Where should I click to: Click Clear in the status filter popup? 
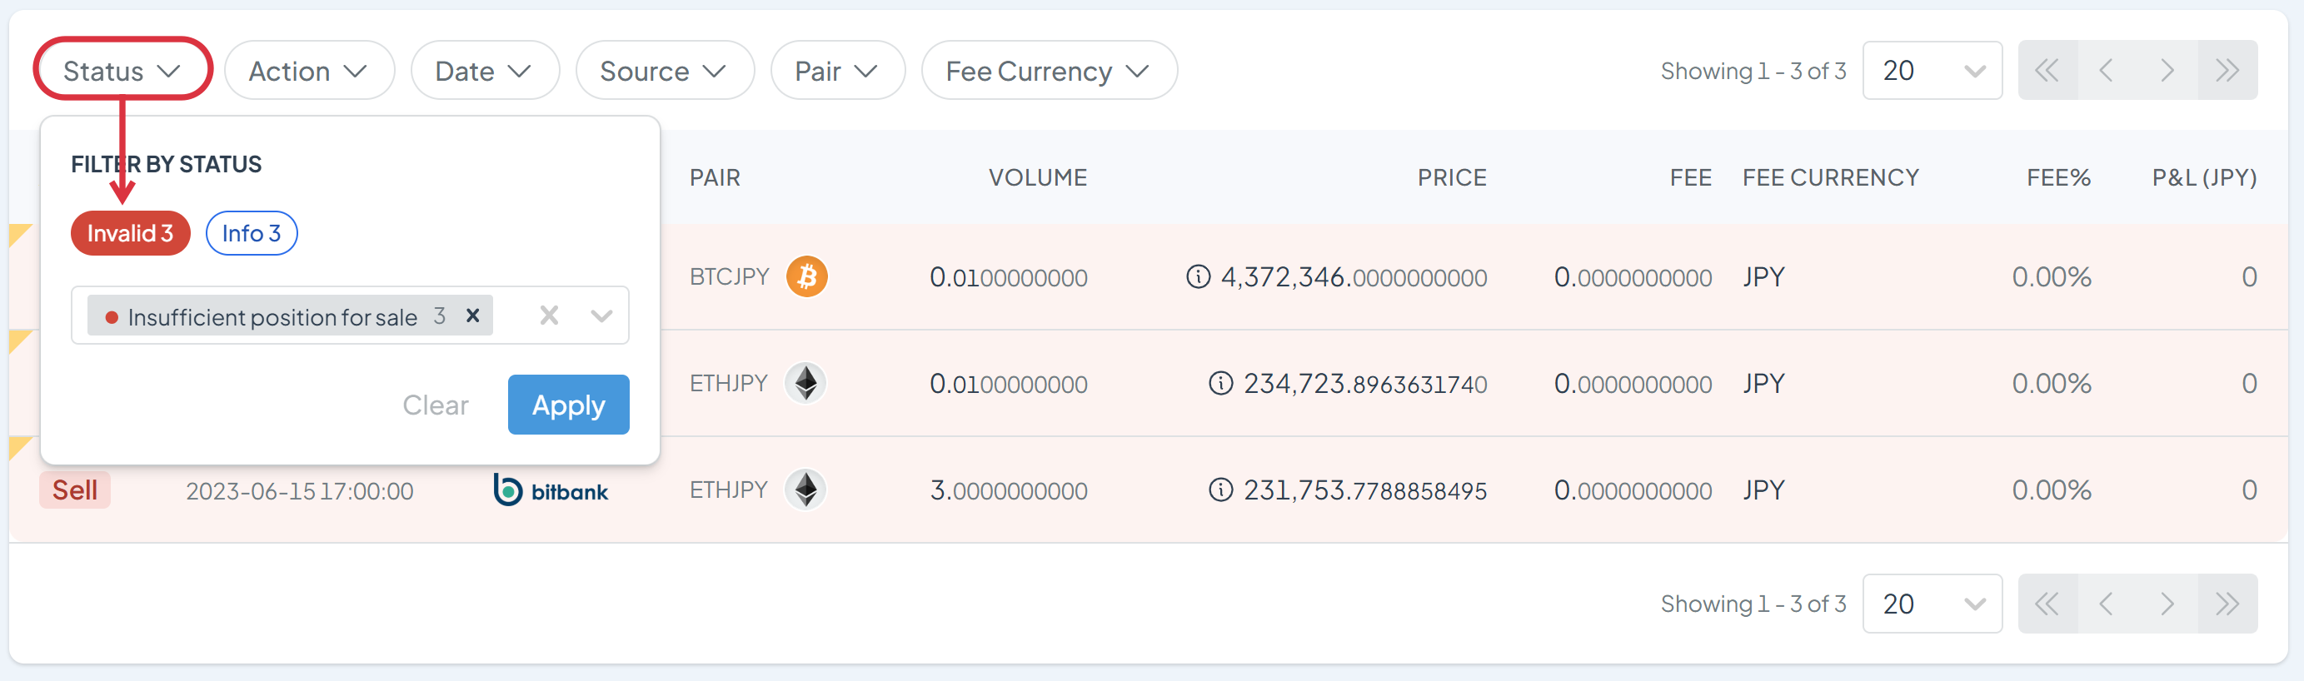click(435, 405)
